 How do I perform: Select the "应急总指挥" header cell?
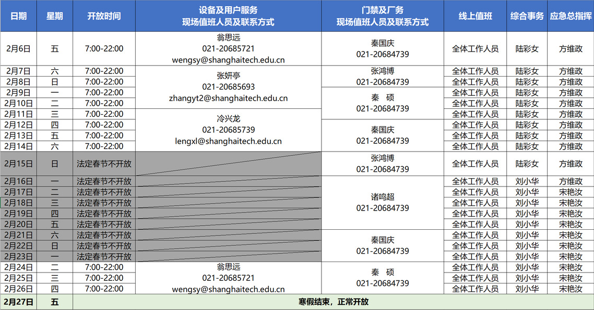click(x=571, y=16)
